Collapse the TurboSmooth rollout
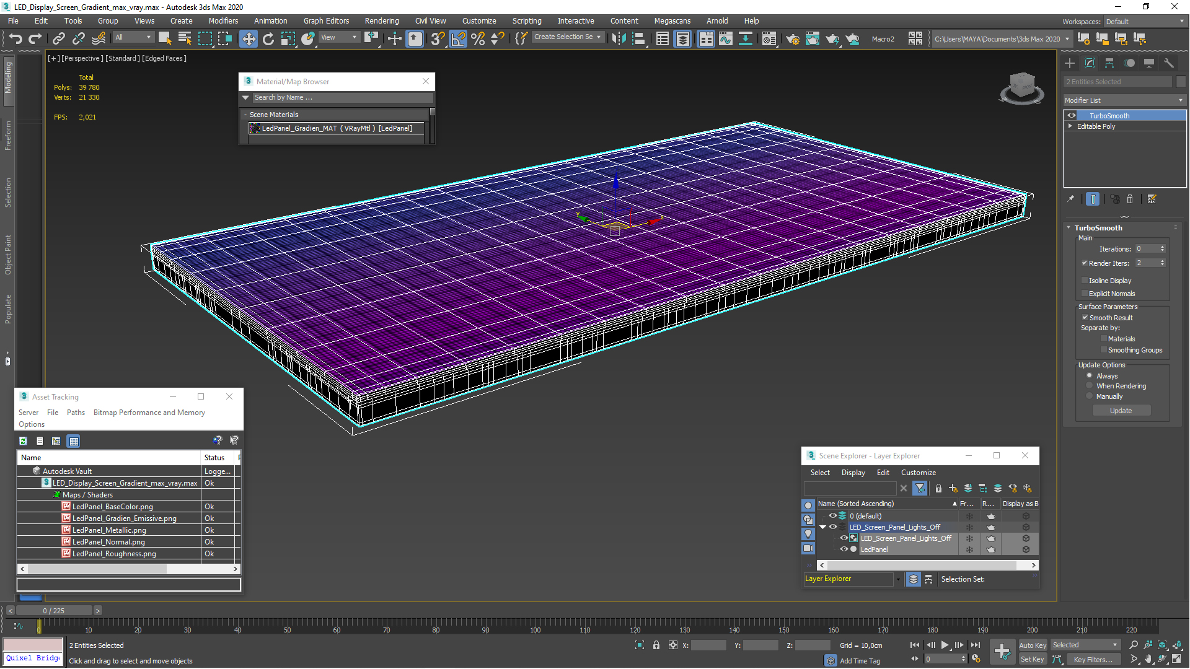Viewport: 1190px width, 669px height. coord(1069,228)
